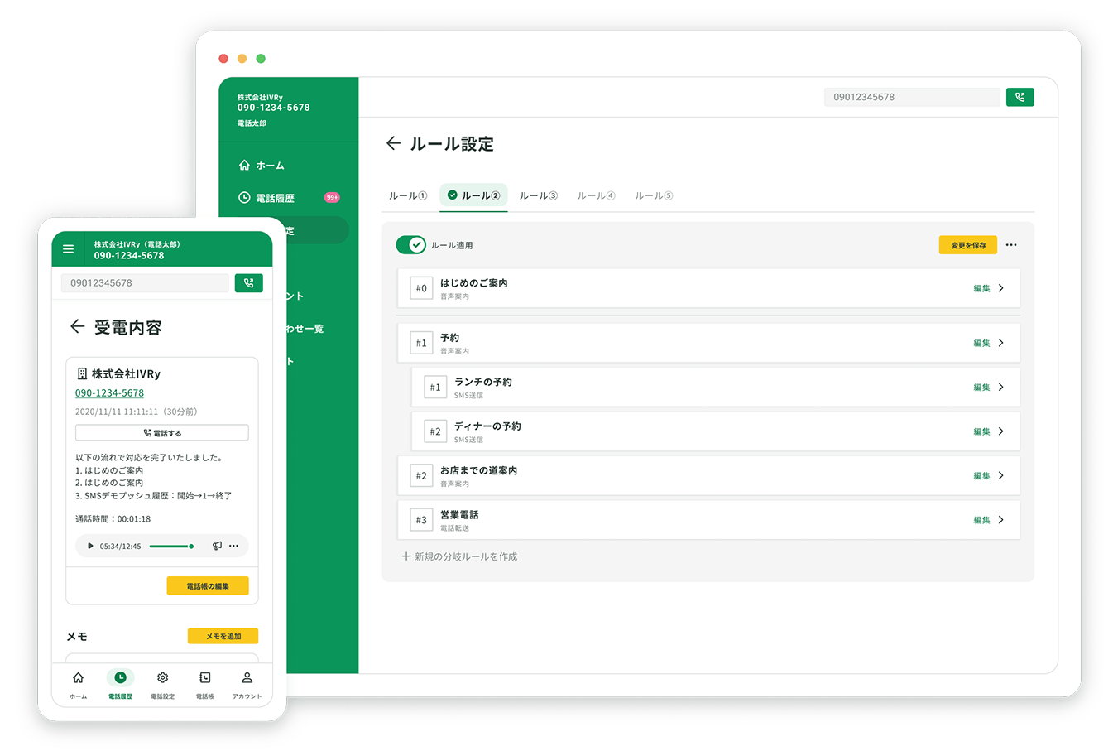
Task: Click 編集 on the ディナーの予約 row
Action: click(982, 432)
